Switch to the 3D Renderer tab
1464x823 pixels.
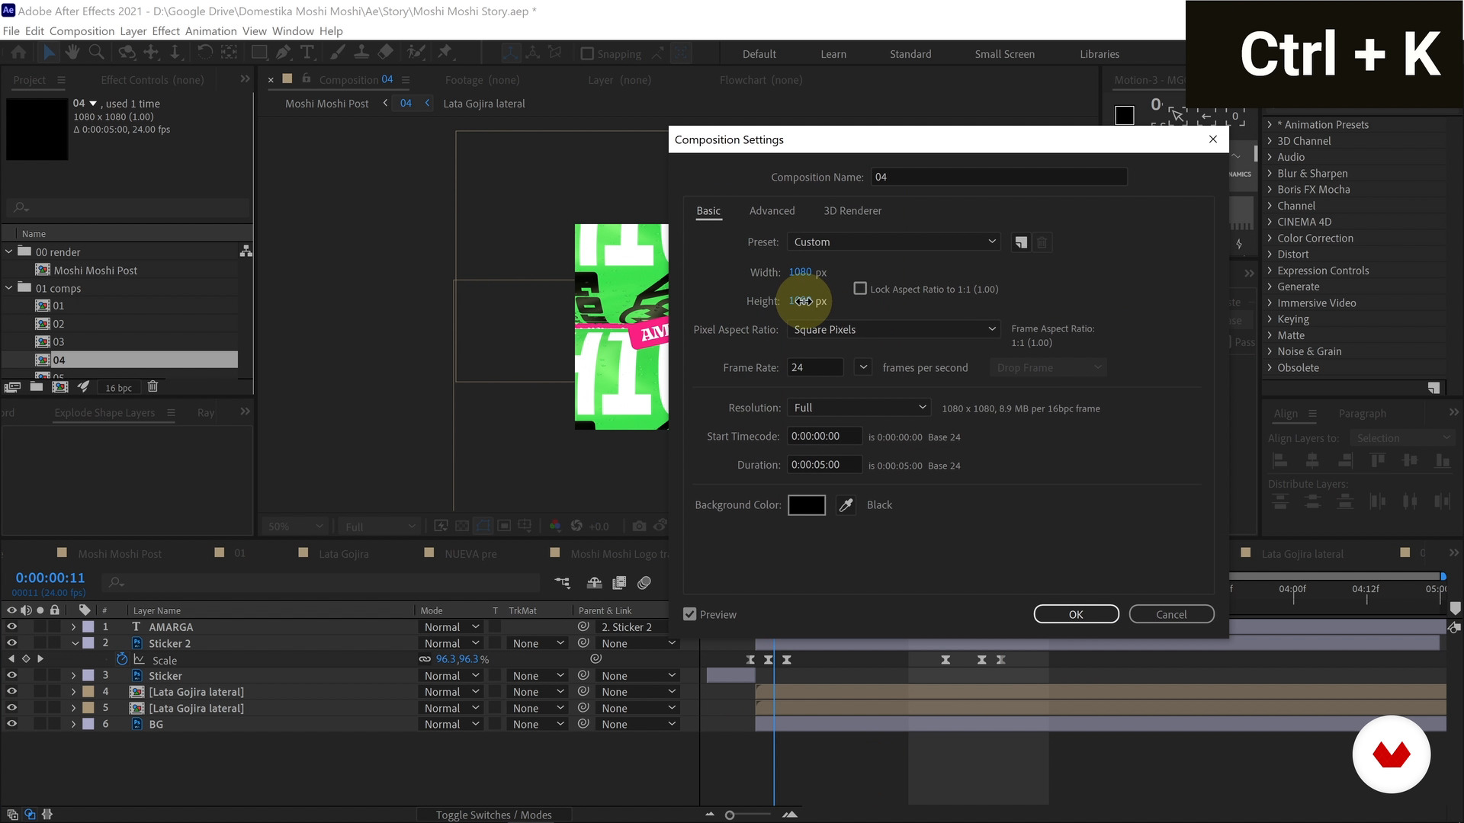(852, 211)
